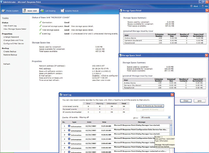The image size is (209, 153).
Task: Open View Storage Space Detail task
Action: [15, 29]
